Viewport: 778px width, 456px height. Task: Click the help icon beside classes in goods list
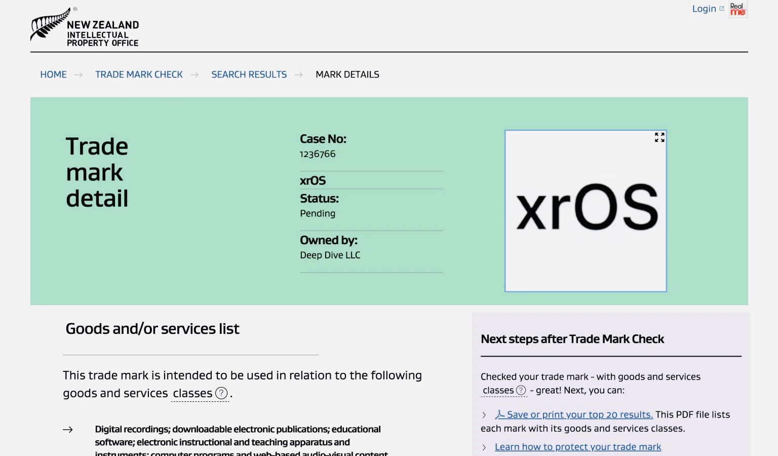pyautogui.click(x=221, y=393)
